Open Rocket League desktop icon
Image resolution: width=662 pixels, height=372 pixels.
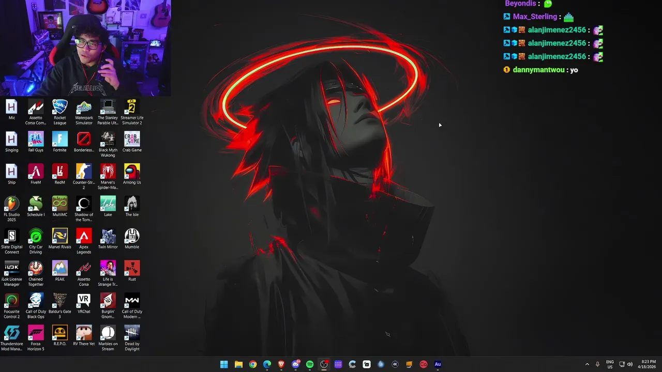pyautogui.click(x=60, y=113)
